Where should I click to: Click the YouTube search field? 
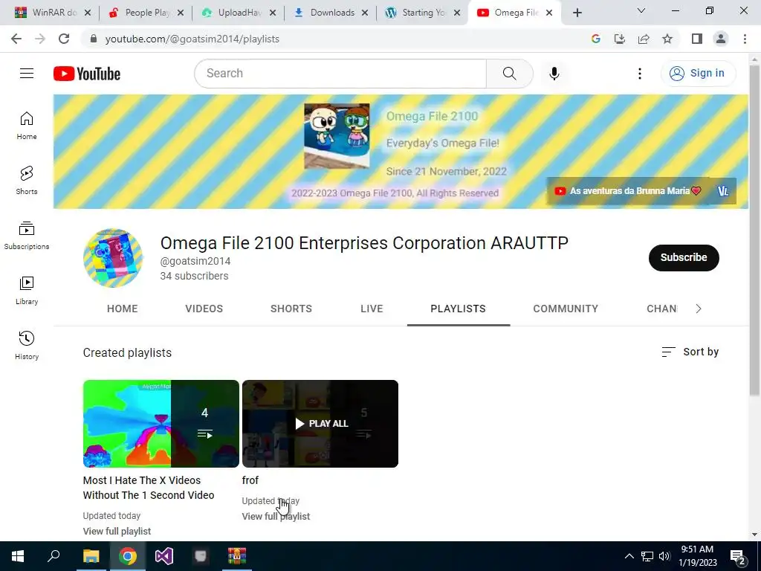pos(340,74)
